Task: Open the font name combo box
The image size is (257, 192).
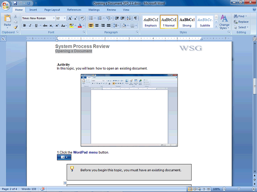Action: click(x=39, y=18)
